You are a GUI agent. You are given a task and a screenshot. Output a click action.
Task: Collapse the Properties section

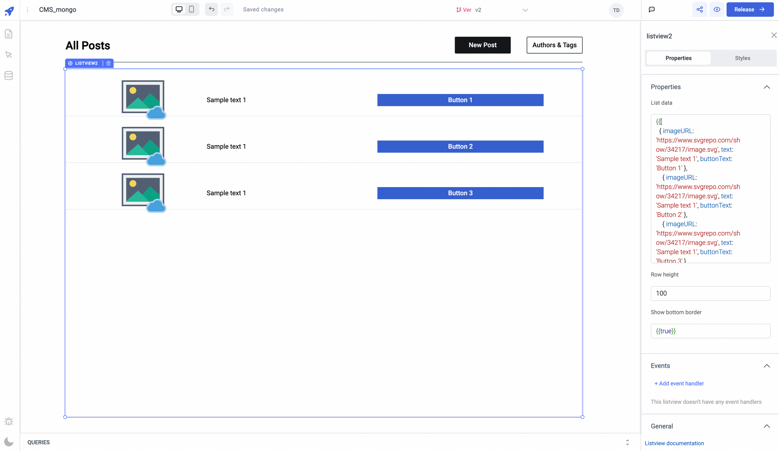tap(767, 87)
